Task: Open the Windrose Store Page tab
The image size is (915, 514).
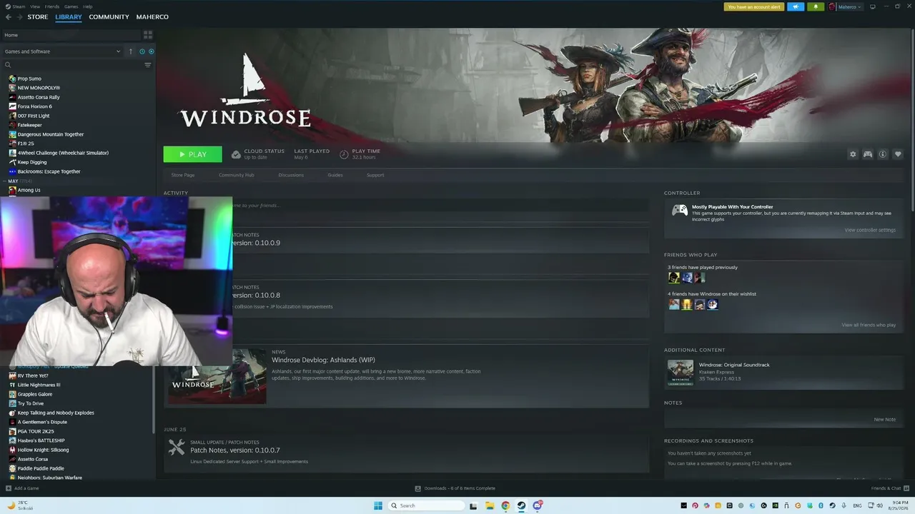Action: [x=183, y=175]
